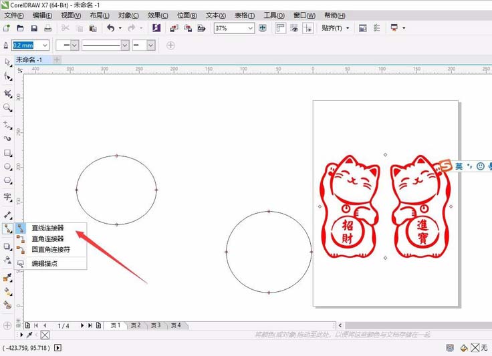The width and height of the screenshot is (492, 356).
Task: Toggle the show grid icon
Action: tap(294, 28)
